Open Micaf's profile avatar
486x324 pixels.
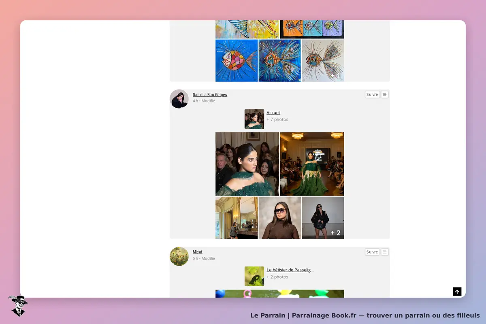[179, 256]
